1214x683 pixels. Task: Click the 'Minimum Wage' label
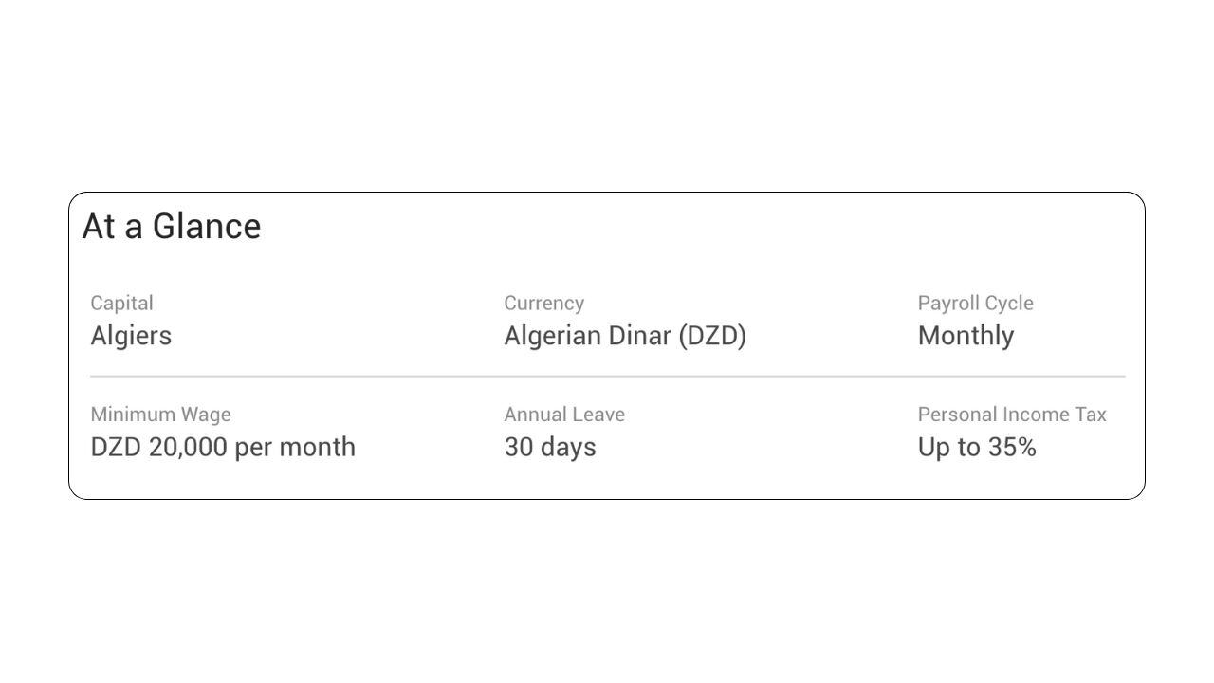(160, 415)
